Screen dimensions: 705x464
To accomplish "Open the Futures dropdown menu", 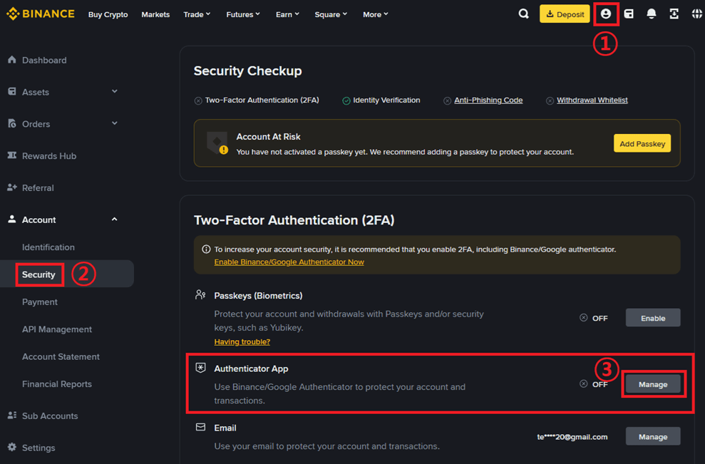I will (x=243, y=14).
